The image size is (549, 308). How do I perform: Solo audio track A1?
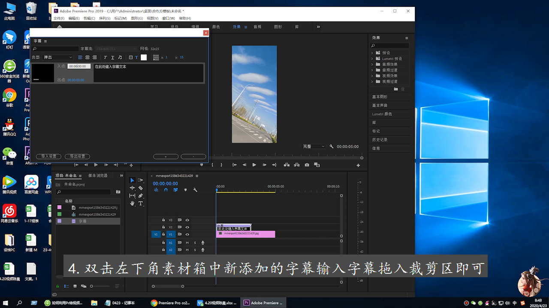click(195, 243)
